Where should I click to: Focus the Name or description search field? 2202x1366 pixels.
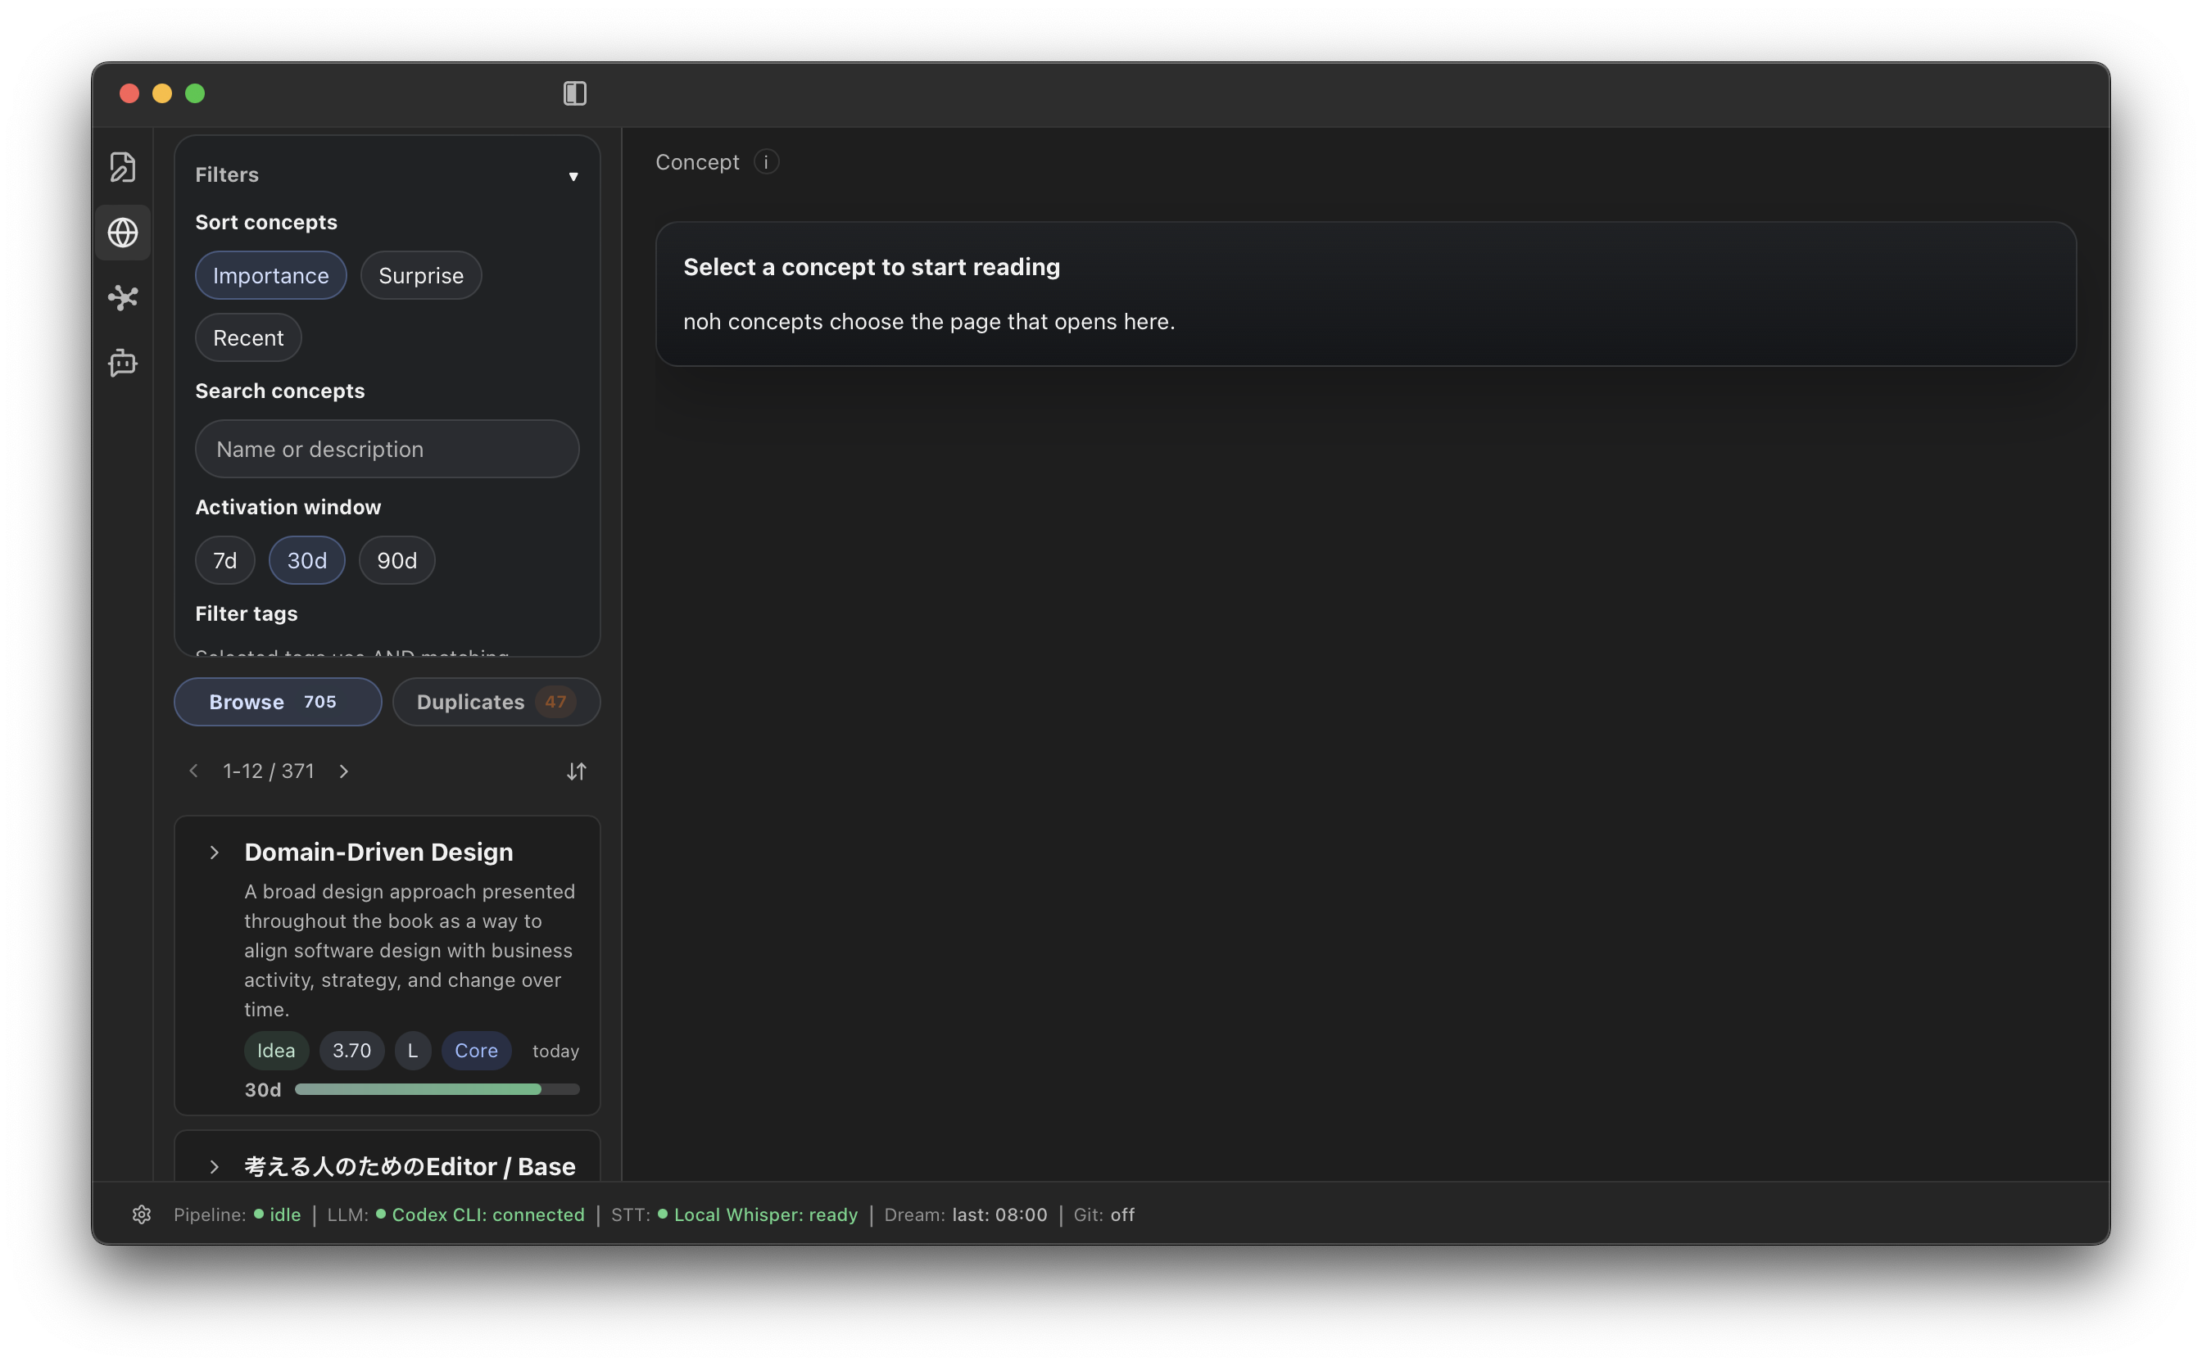tap(387, 449)
